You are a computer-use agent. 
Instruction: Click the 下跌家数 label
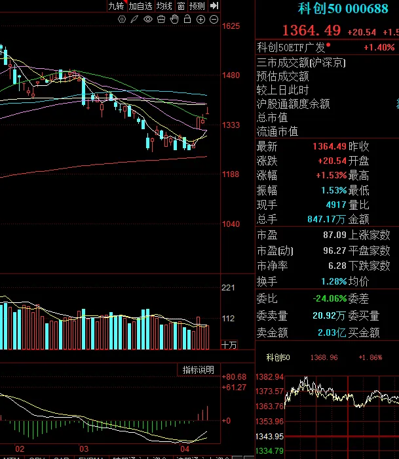(369, 266)
